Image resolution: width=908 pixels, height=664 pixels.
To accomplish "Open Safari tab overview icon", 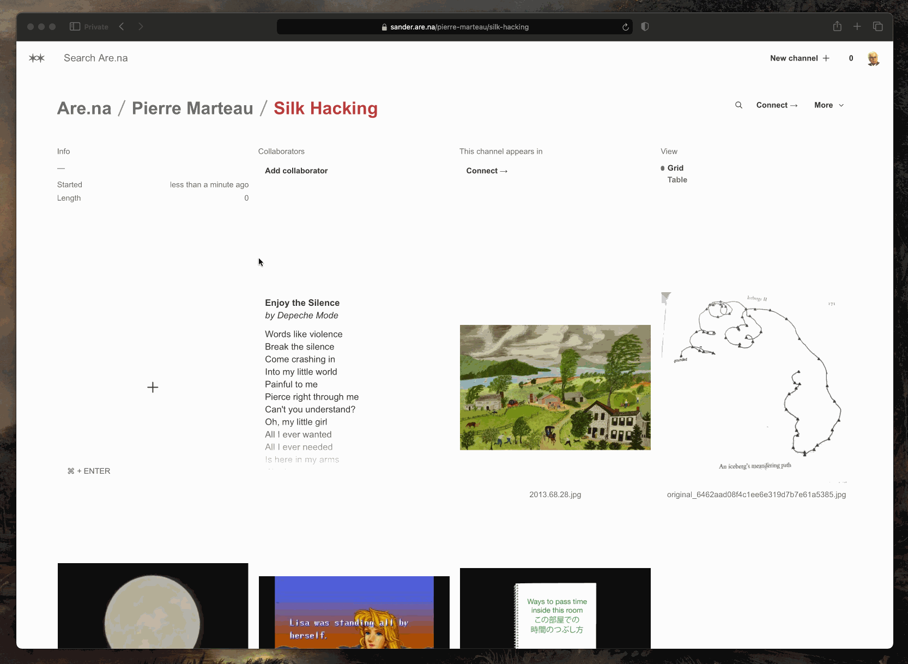I will [x=877, y=27].
